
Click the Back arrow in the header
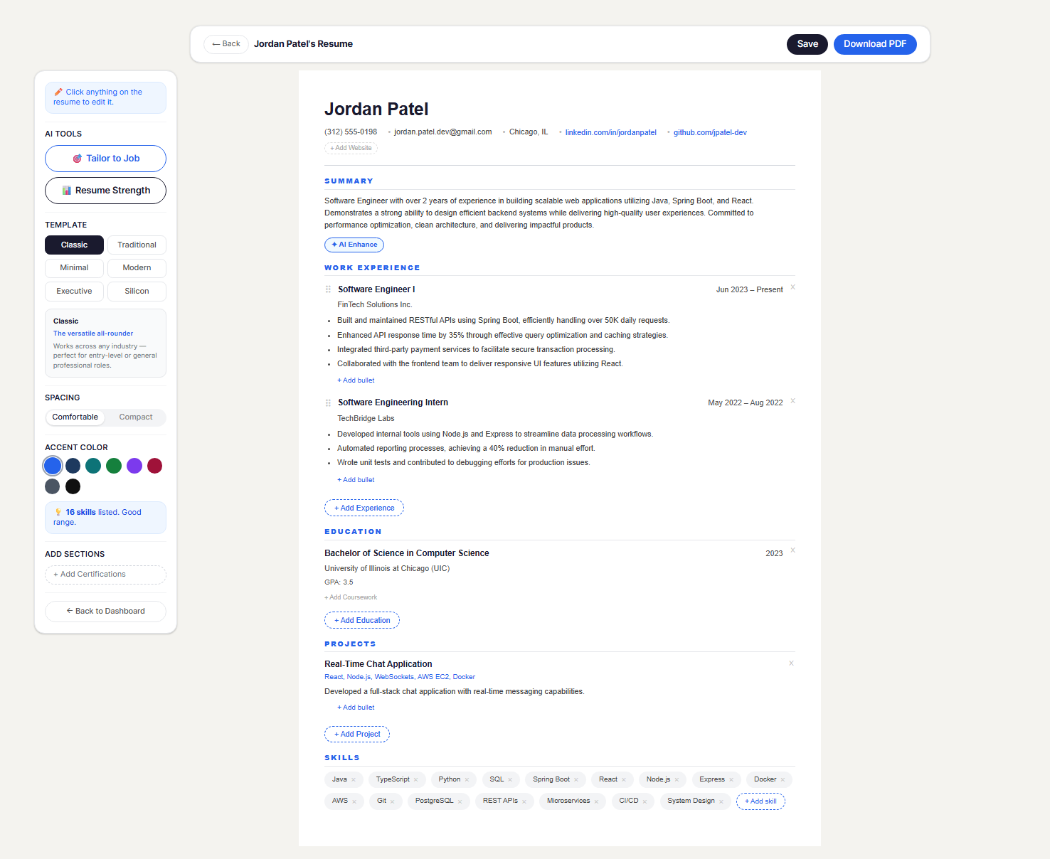pos(226,43)
